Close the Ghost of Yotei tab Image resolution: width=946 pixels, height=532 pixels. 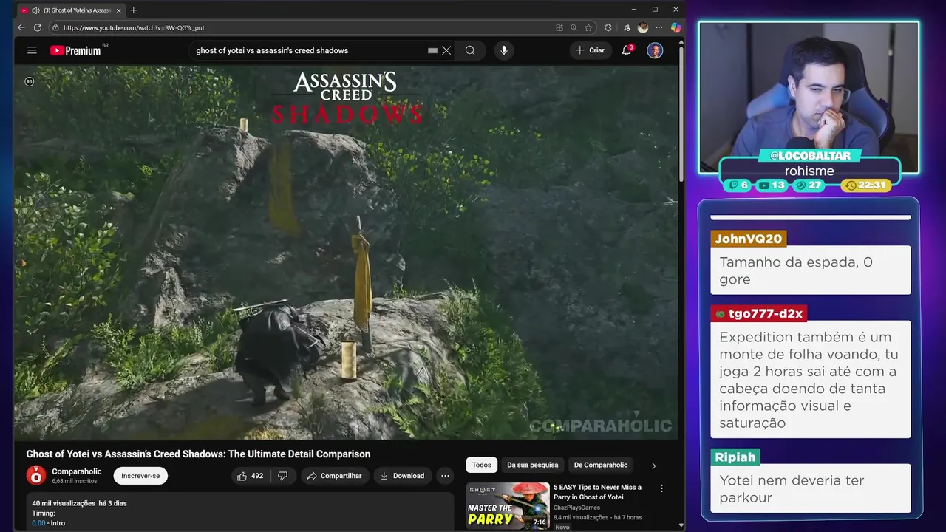[118, 10]
